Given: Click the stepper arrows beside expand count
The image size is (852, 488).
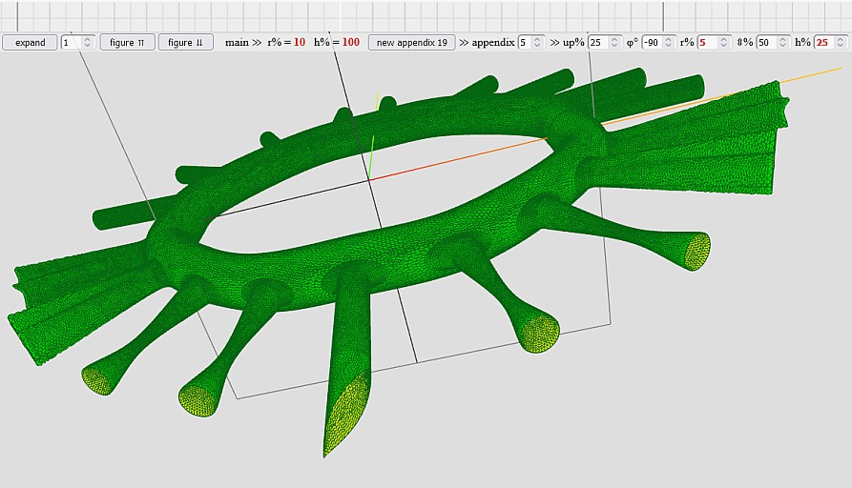Looking at the screenshot, I should (x=88, y=43).
